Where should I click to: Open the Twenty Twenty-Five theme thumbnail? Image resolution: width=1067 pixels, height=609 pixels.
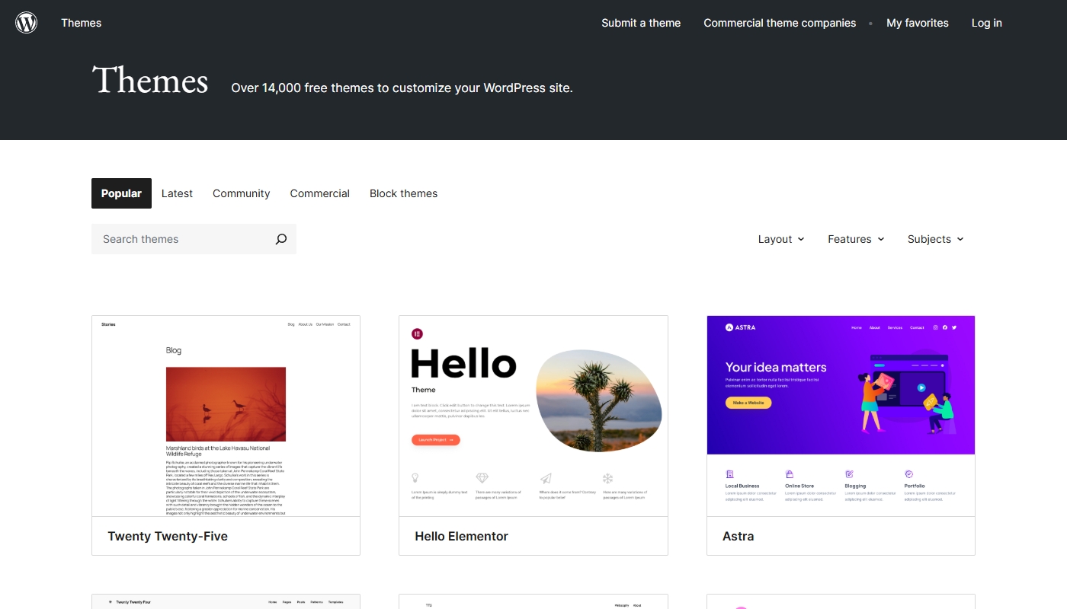(226, 416)
